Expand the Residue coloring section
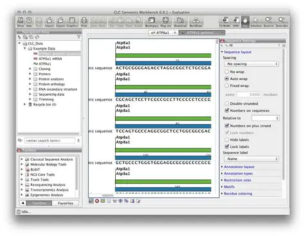Screen dimensions: 305x236 pyautogui.click(x=222, y=194)
